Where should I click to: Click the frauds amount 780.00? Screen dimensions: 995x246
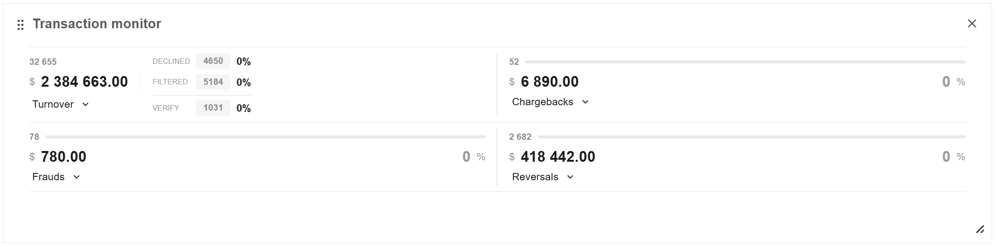(x=63, y=157)
